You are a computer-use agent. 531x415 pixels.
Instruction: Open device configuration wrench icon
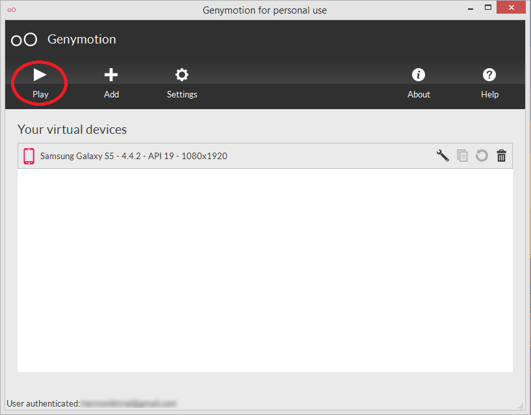click(x=443, y=156)
